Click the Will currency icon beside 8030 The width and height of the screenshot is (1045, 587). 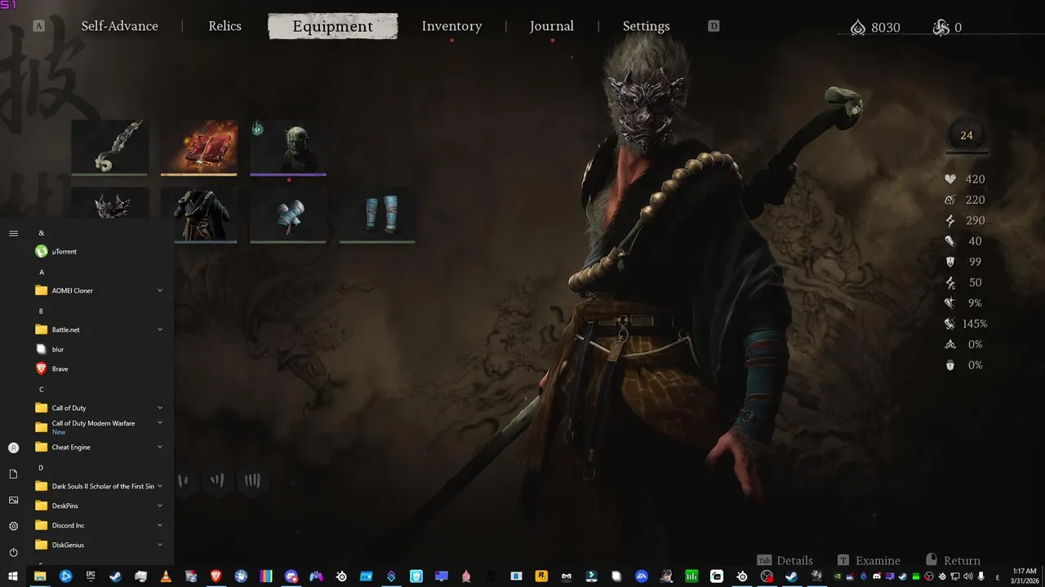click(857, 28)
